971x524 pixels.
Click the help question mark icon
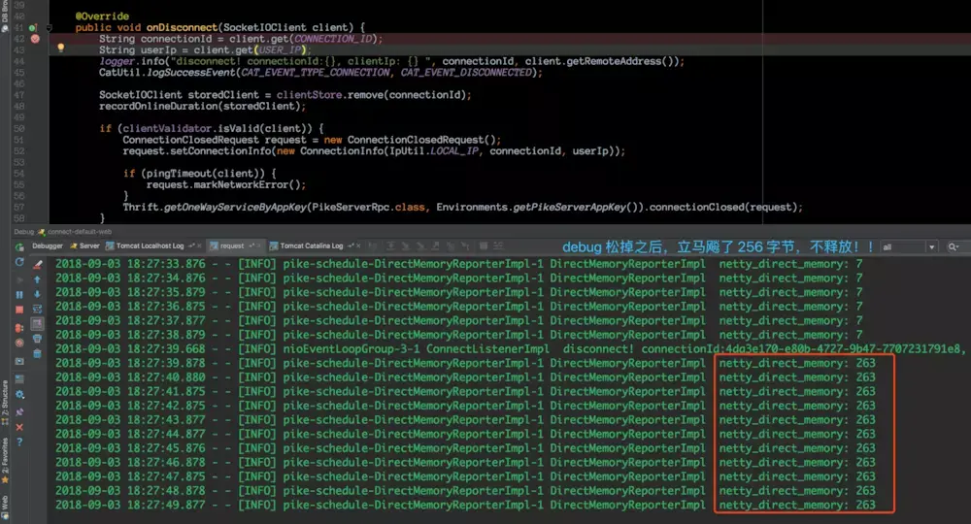tap(19, 442)
